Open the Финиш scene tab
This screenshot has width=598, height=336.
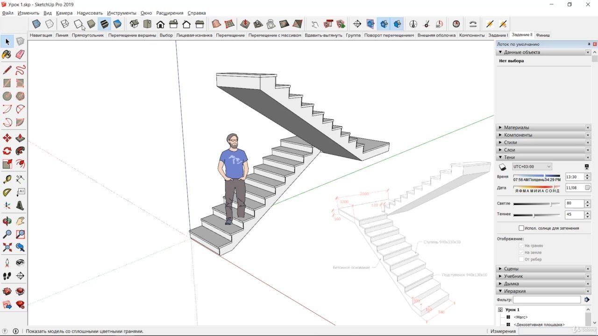tap(543, 35)
